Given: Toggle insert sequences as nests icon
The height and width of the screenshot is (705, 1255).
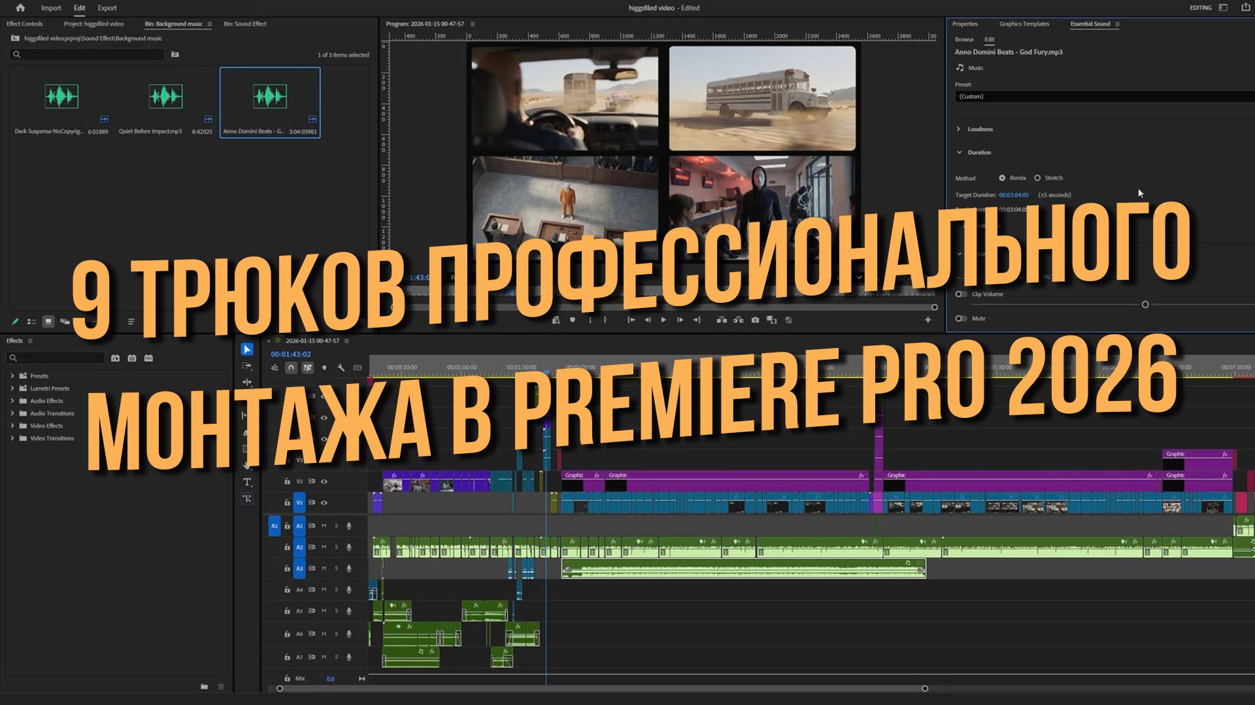Looking at the screenshot, I should [275, 368].
